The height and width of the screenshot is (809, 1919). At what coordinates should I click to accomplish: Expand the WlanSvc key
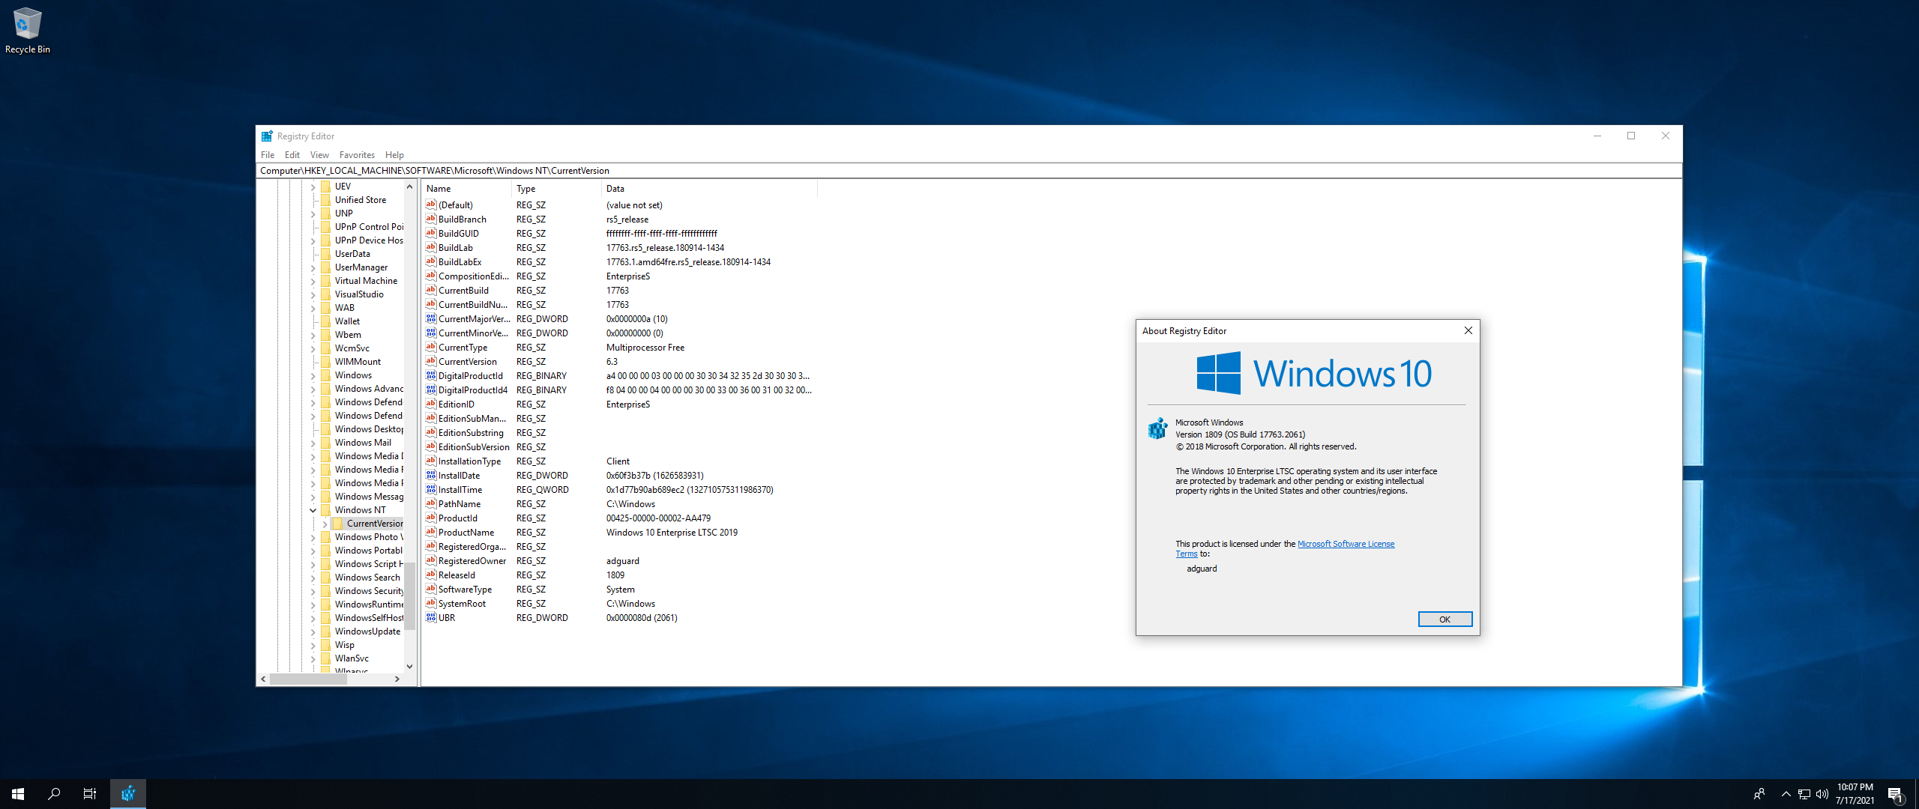click(x=313, y=658)
